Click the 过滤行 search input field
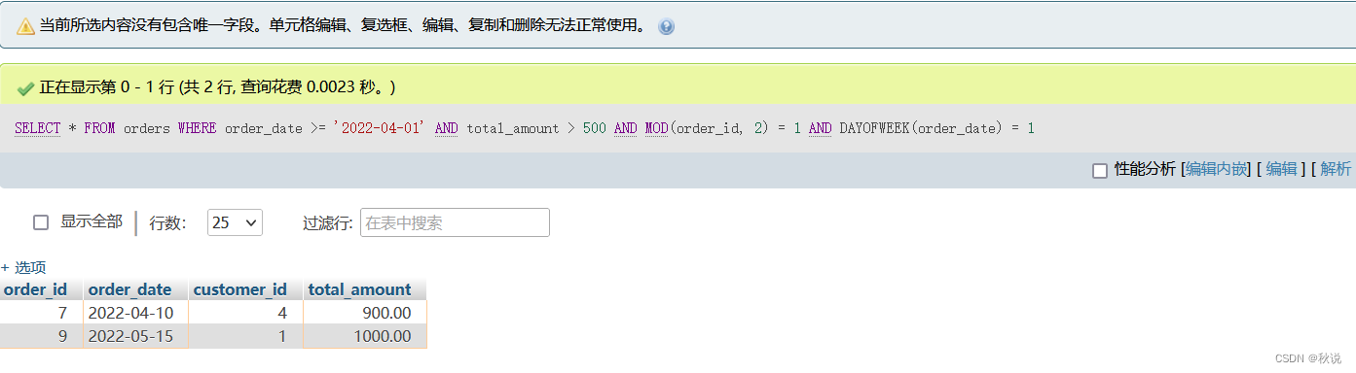This screenshot has width=1356, height=373. pos(455,222)
